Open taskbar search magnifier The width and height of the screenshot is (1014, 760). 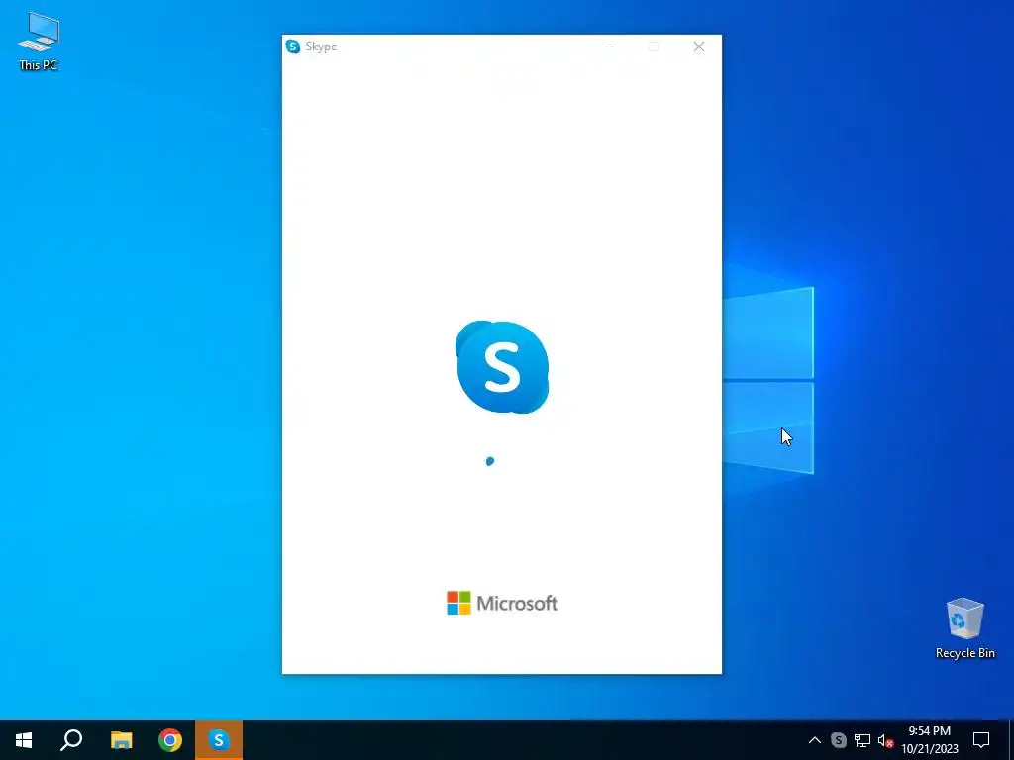pyautogui.click(x=71, y=740)
